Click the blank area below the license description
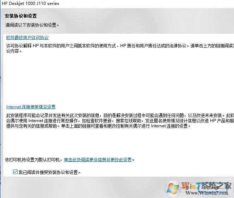This screenshot has height=198, width=234. click(x=118, y=77)
